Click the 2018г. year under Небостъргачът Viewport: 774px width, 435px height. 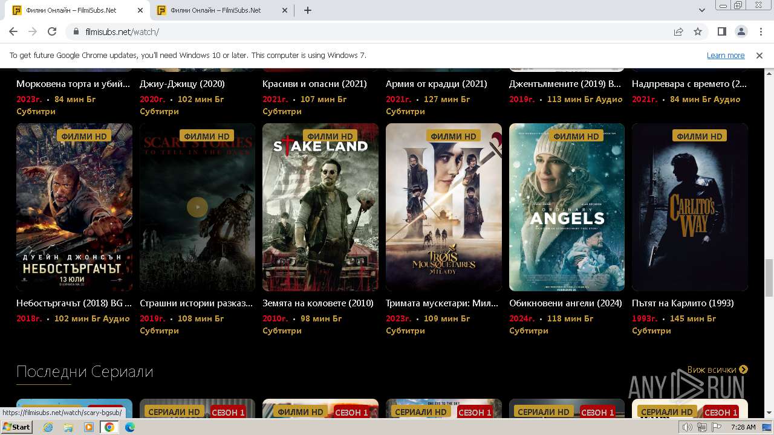pyautogui.click(x=29, y=318)
